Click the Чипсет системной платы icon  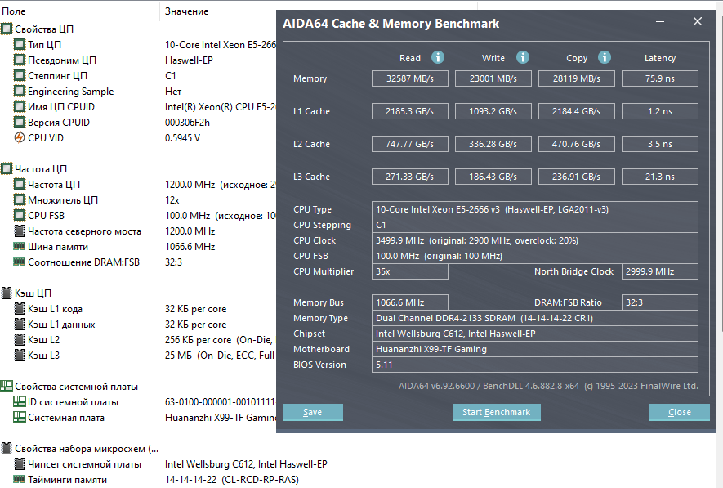[20, 463]
